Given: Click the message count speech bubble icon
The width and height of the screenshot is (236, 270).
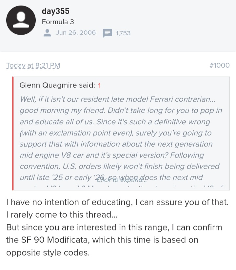Looking at the screenshot, I should (x=108, y=33).
